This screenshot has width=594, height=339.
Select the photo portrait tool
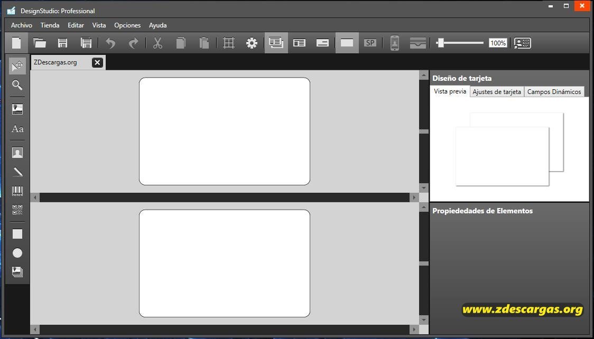(17, 153)
